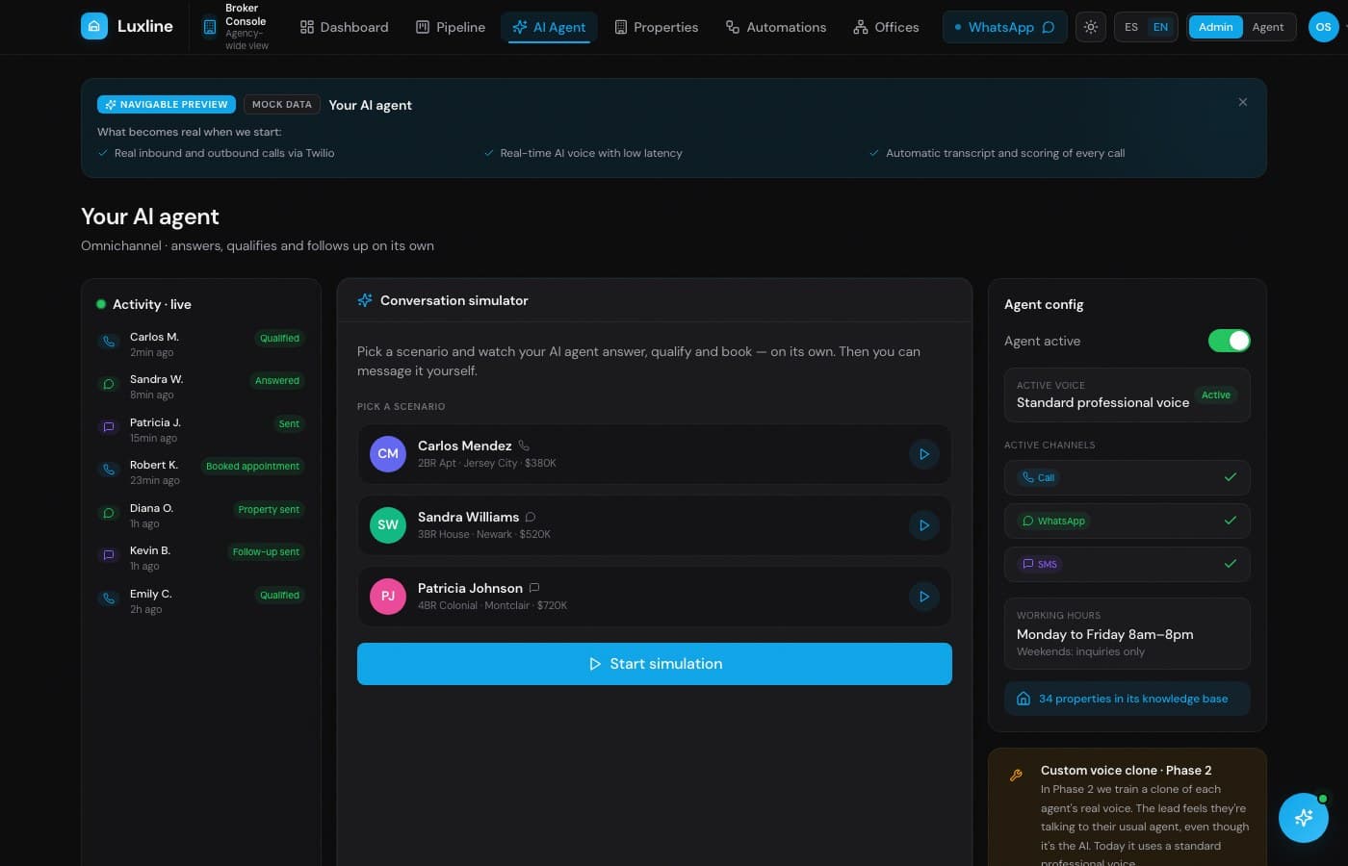Click the WhatsApp icon beside Sandra W. activity
The image size is (1348, 866).
pos(109,384)
